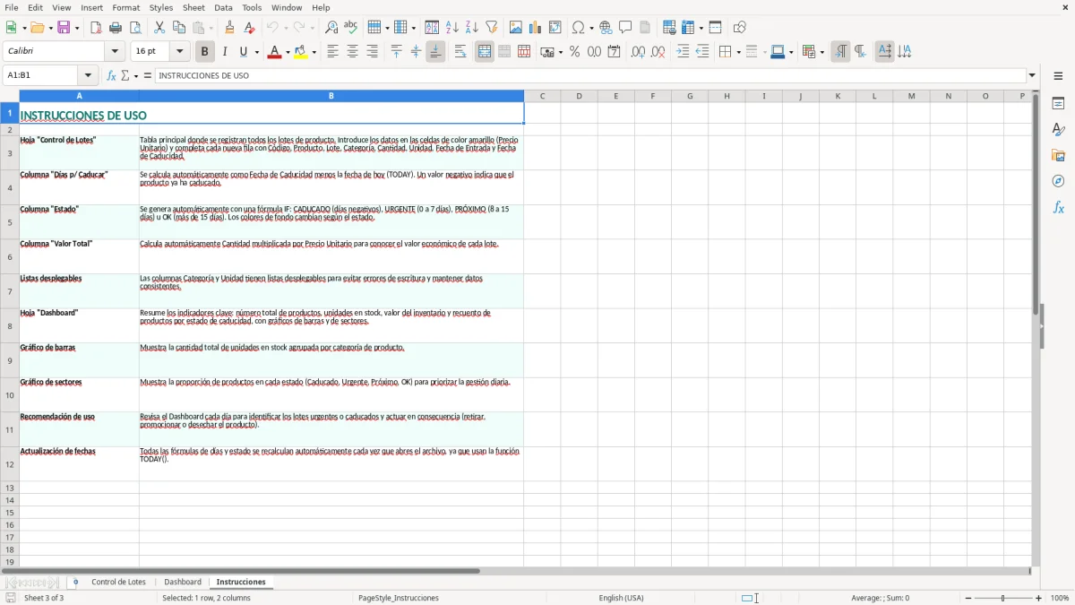Toggle Center Horizontally alignment
Image resolution: width=1075 pixels, height=605 pixels.
click(x=352, y=52)
